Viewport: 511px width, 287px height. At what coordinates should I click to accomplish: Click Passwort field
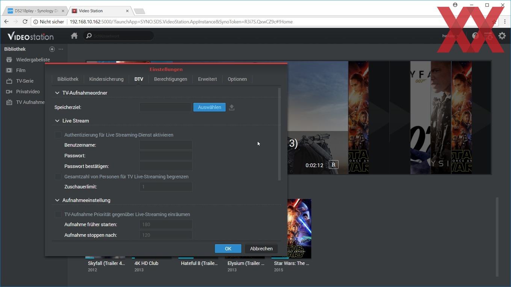point(166,156)
